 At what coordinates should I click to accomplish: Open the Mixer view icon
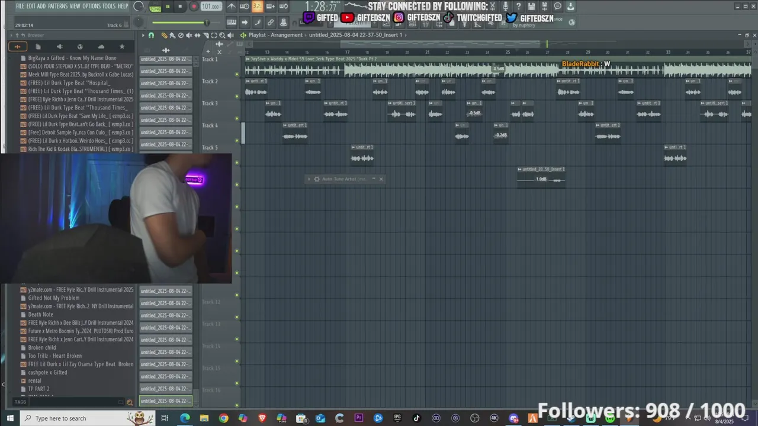tap(284, 22)
